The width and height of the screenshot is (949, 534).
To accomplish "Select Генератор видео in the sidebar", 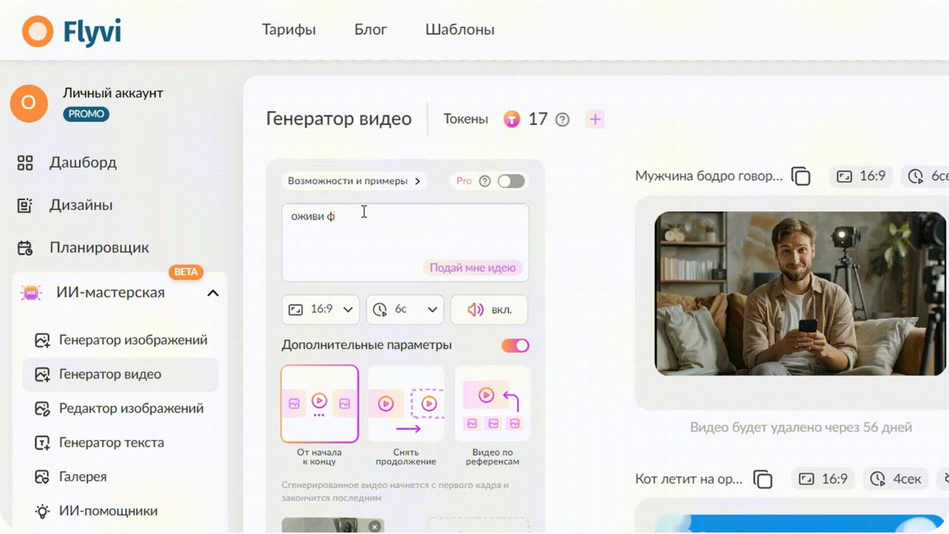I will (121, 374).
